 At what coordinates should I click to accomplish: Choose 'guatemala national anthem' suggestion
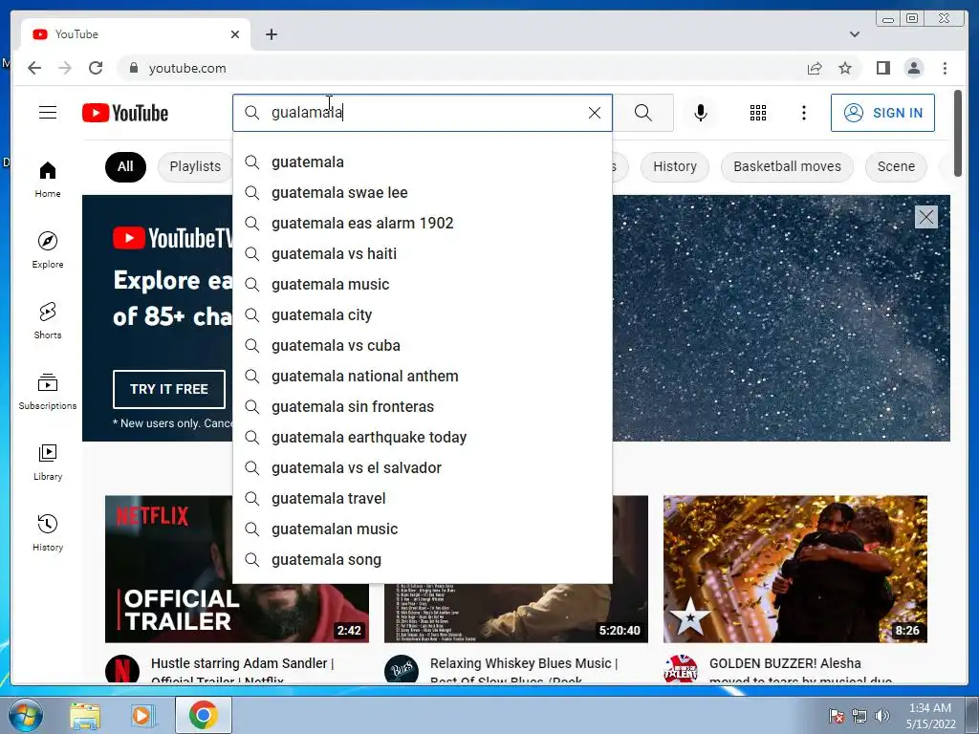point(423,377)
